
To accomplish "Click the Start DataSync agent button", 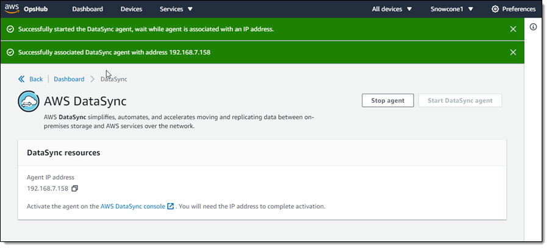I will coord(460,100).
